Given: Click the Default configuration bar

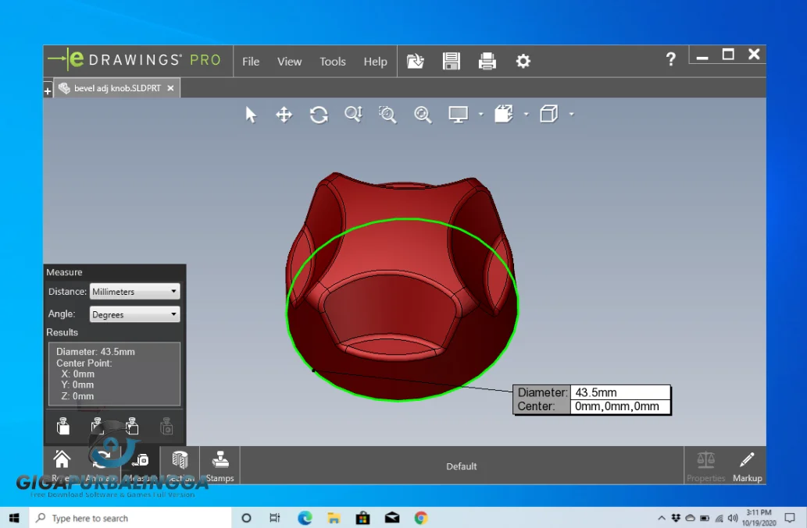Looking at the screenshot, I should (x=461, y=466).
